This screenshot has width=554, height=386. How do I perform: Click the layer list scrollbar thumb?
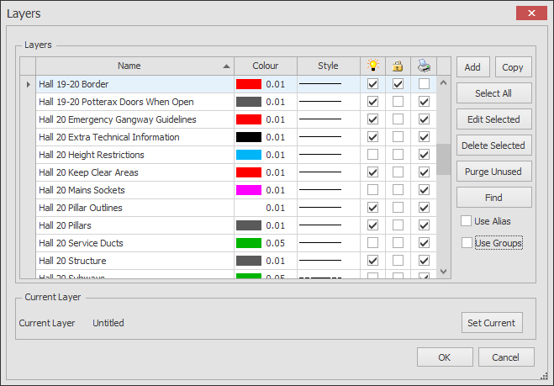(x=444, y=159)
